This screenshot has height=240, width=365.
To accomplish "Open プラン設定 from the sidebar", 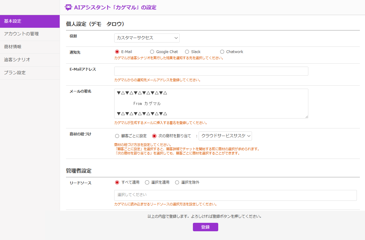I will click(30, 73).
